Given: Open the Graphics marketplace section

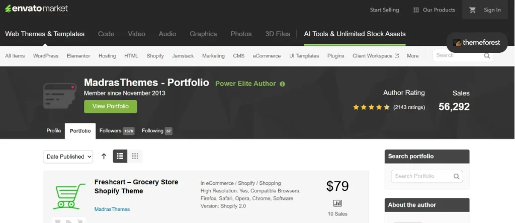Looking at the screenshot, I should tap(203, 34).
